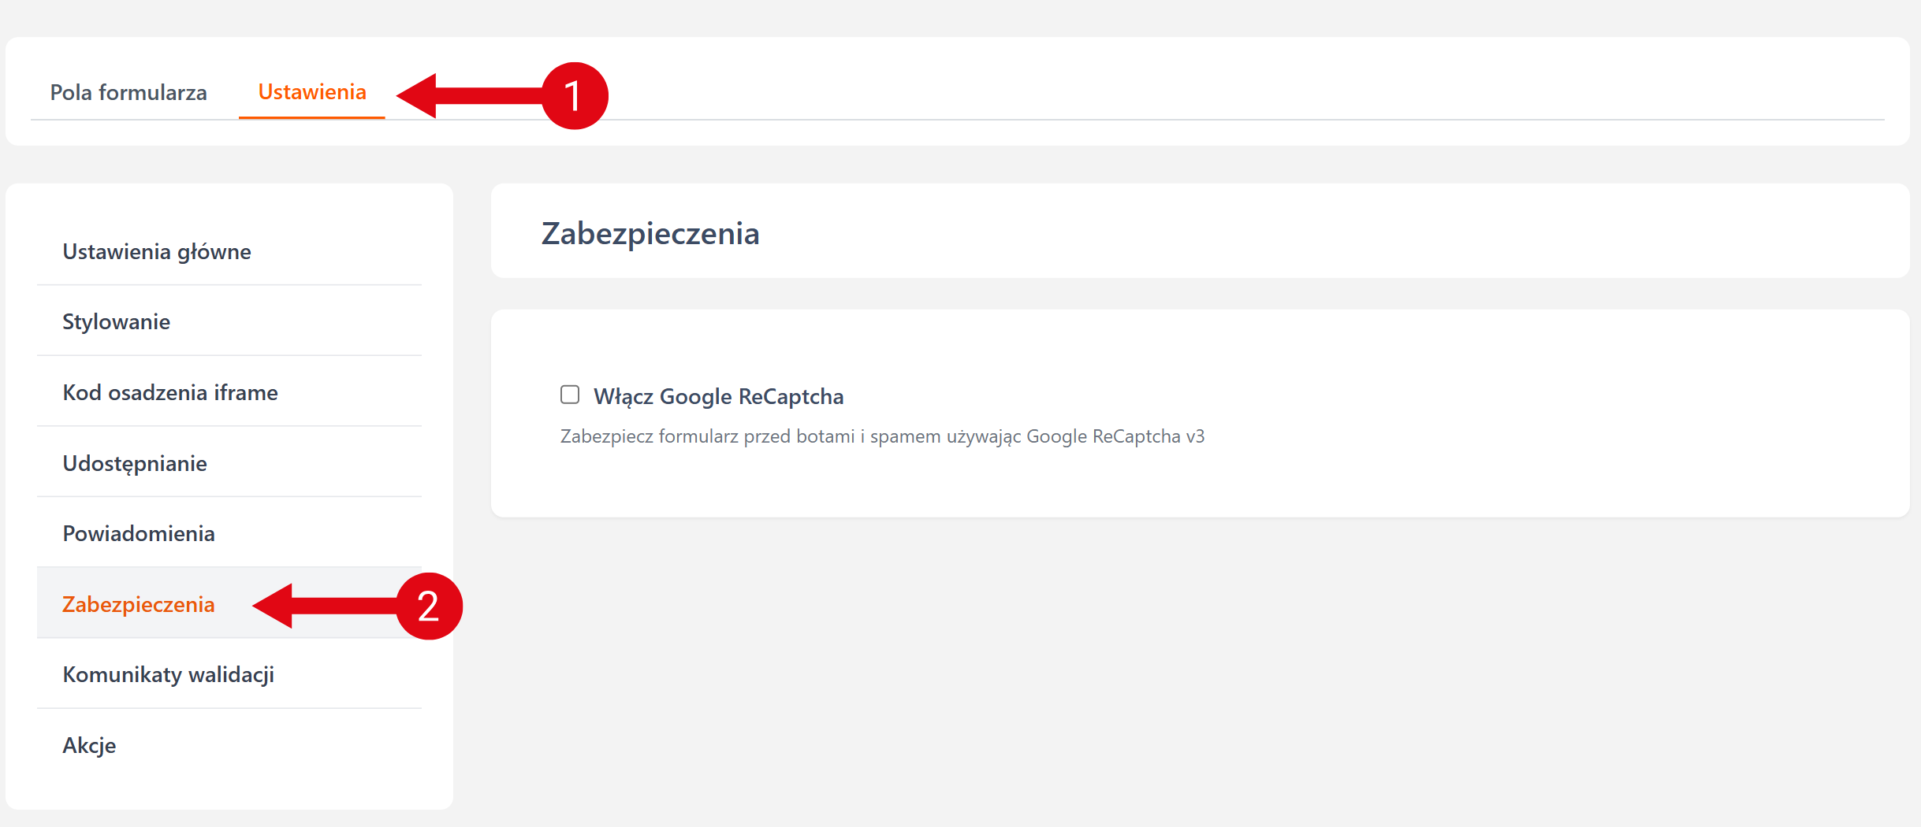Select Zabezpieczenia in the left sidebar
1921x827 pixels.
click(139, 605)
